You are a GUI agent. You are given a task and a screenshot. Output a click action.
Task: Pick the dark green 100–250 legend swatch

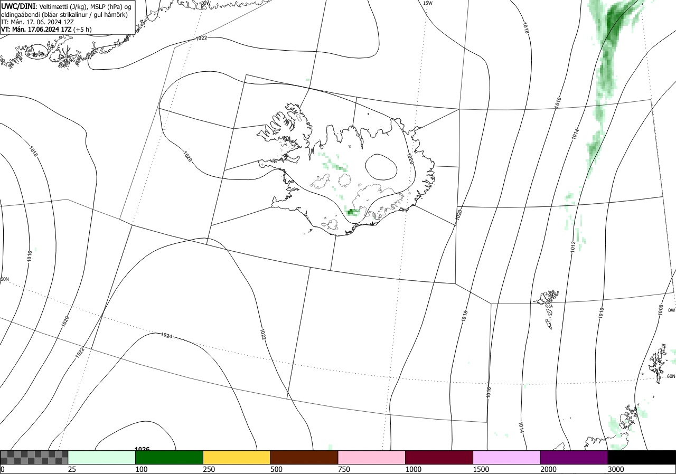coord(170,457)
